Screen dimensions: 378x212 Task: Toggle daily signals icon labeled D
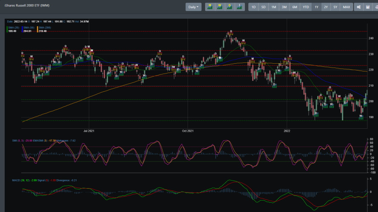point(230,7)
